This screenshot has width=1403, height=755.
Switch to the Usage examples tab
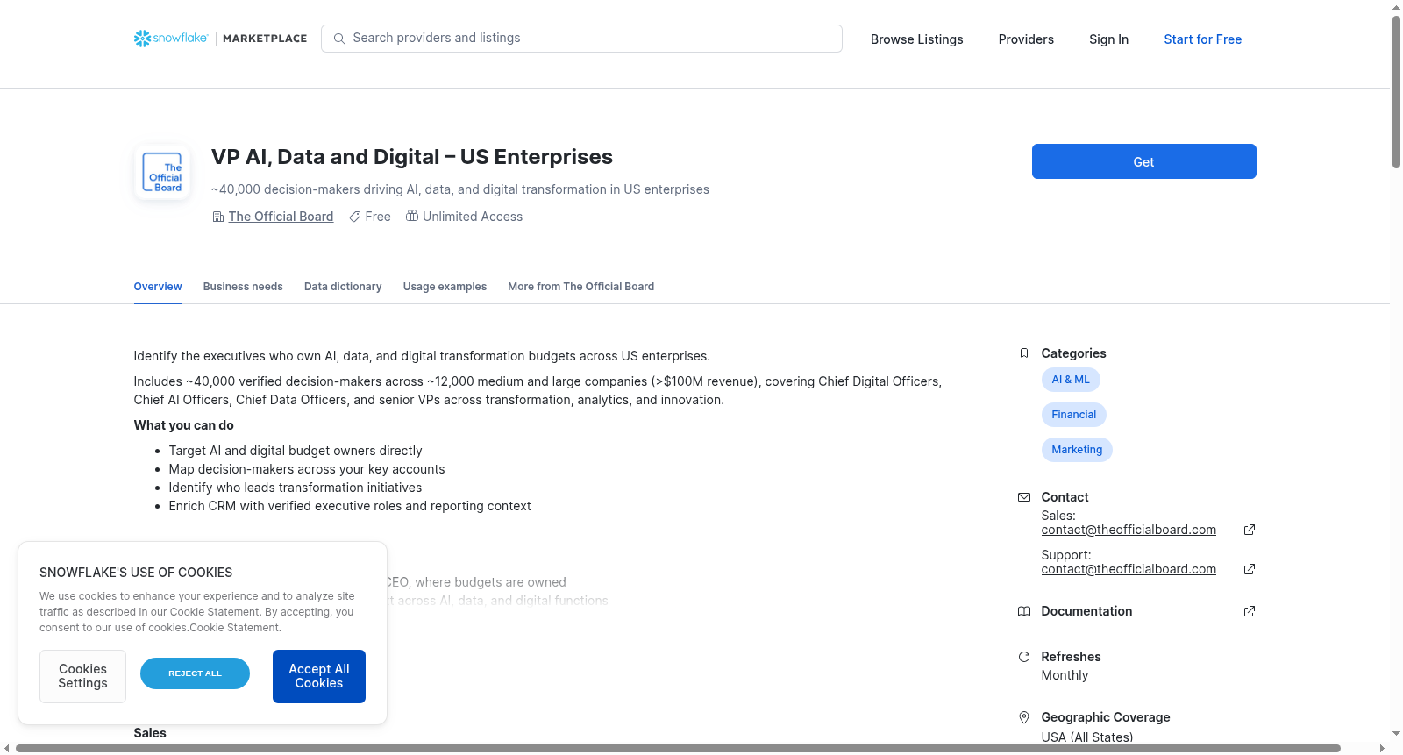coord(445,287)
